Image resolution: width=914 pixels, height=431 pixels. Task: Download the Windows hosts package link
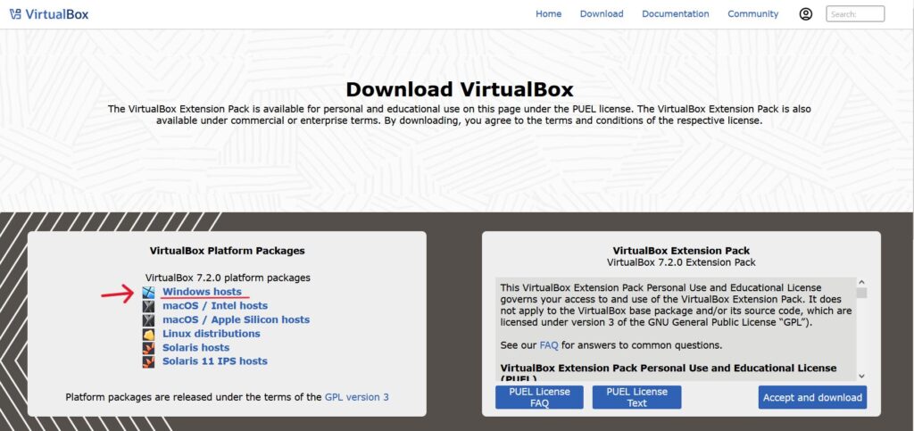202,292
